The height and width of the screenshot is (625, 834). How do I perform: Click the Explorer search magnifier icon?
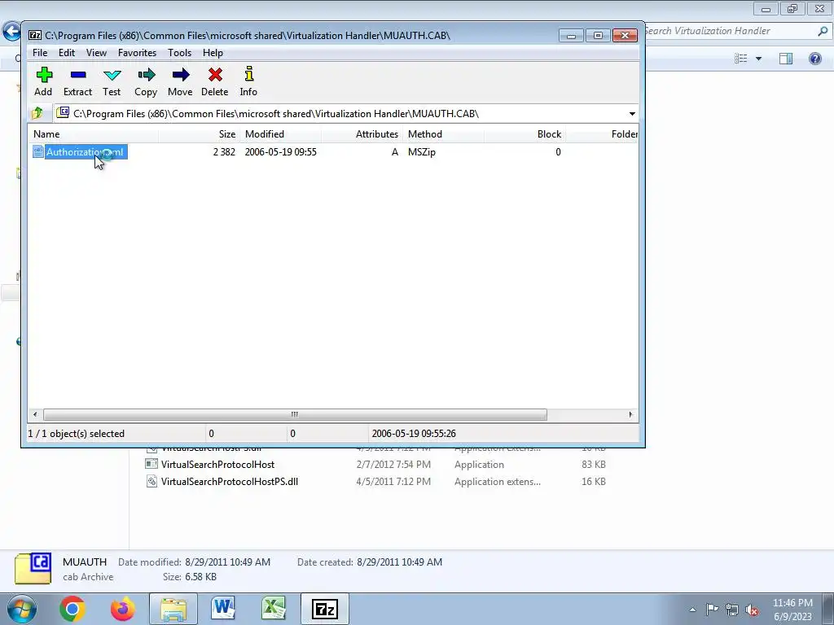click(823, 31)
